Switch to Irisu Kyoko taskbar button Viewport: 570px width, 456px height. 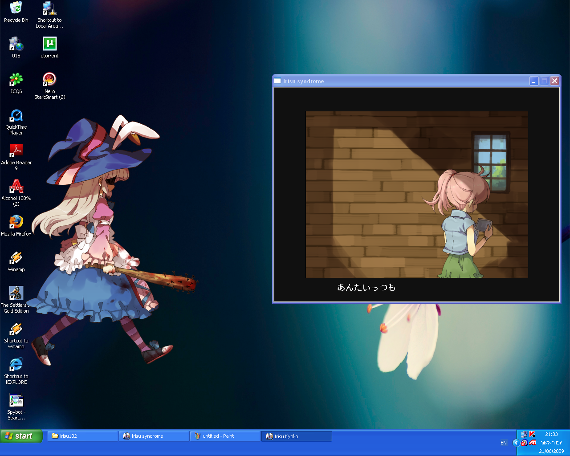point(297,436)
